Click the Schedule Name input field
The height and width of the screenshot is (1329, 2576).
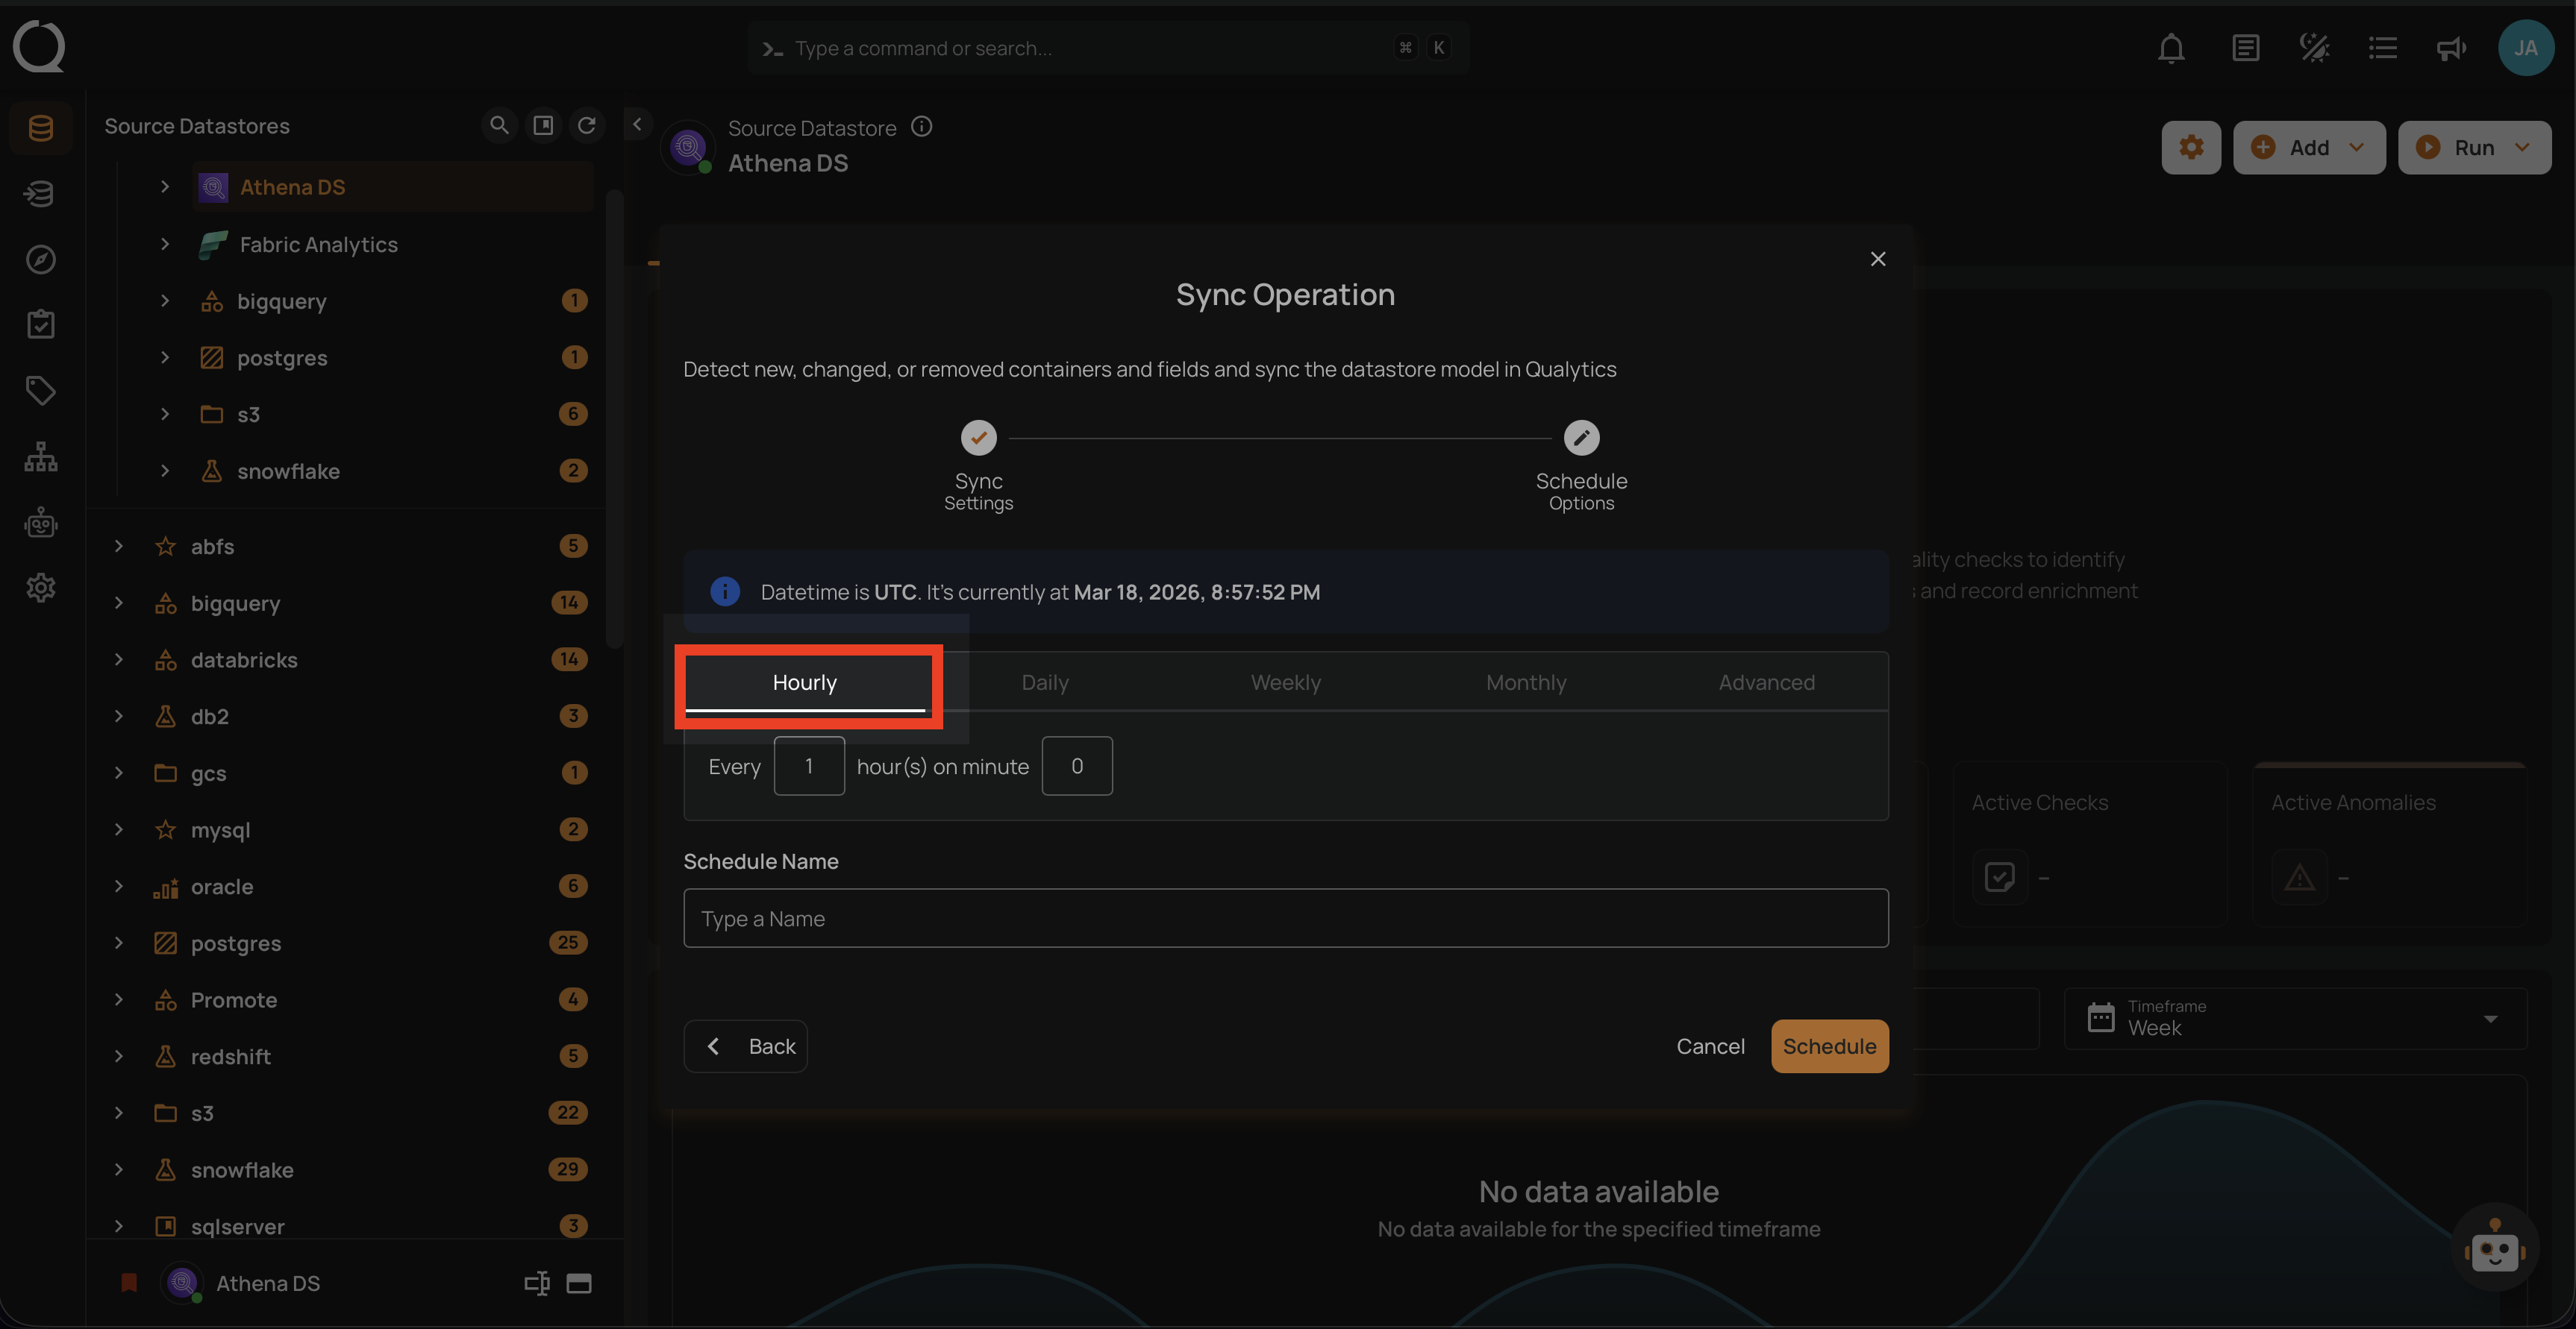(1285, 918)
